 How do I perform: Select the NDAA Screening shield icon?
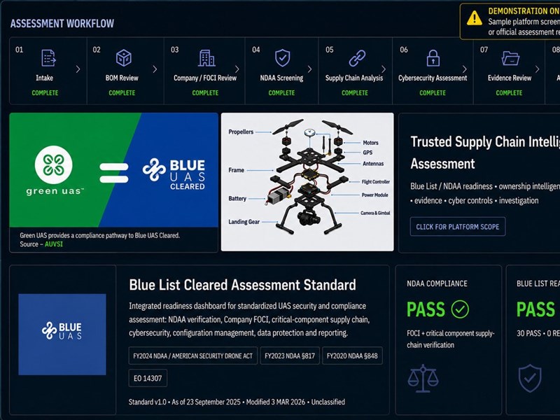tap(282, 58)
